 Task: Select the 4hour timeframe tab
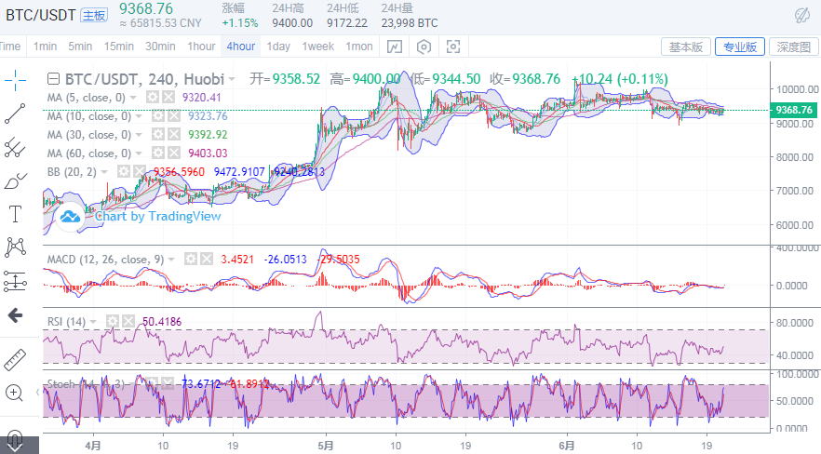[x=241, y=47]
